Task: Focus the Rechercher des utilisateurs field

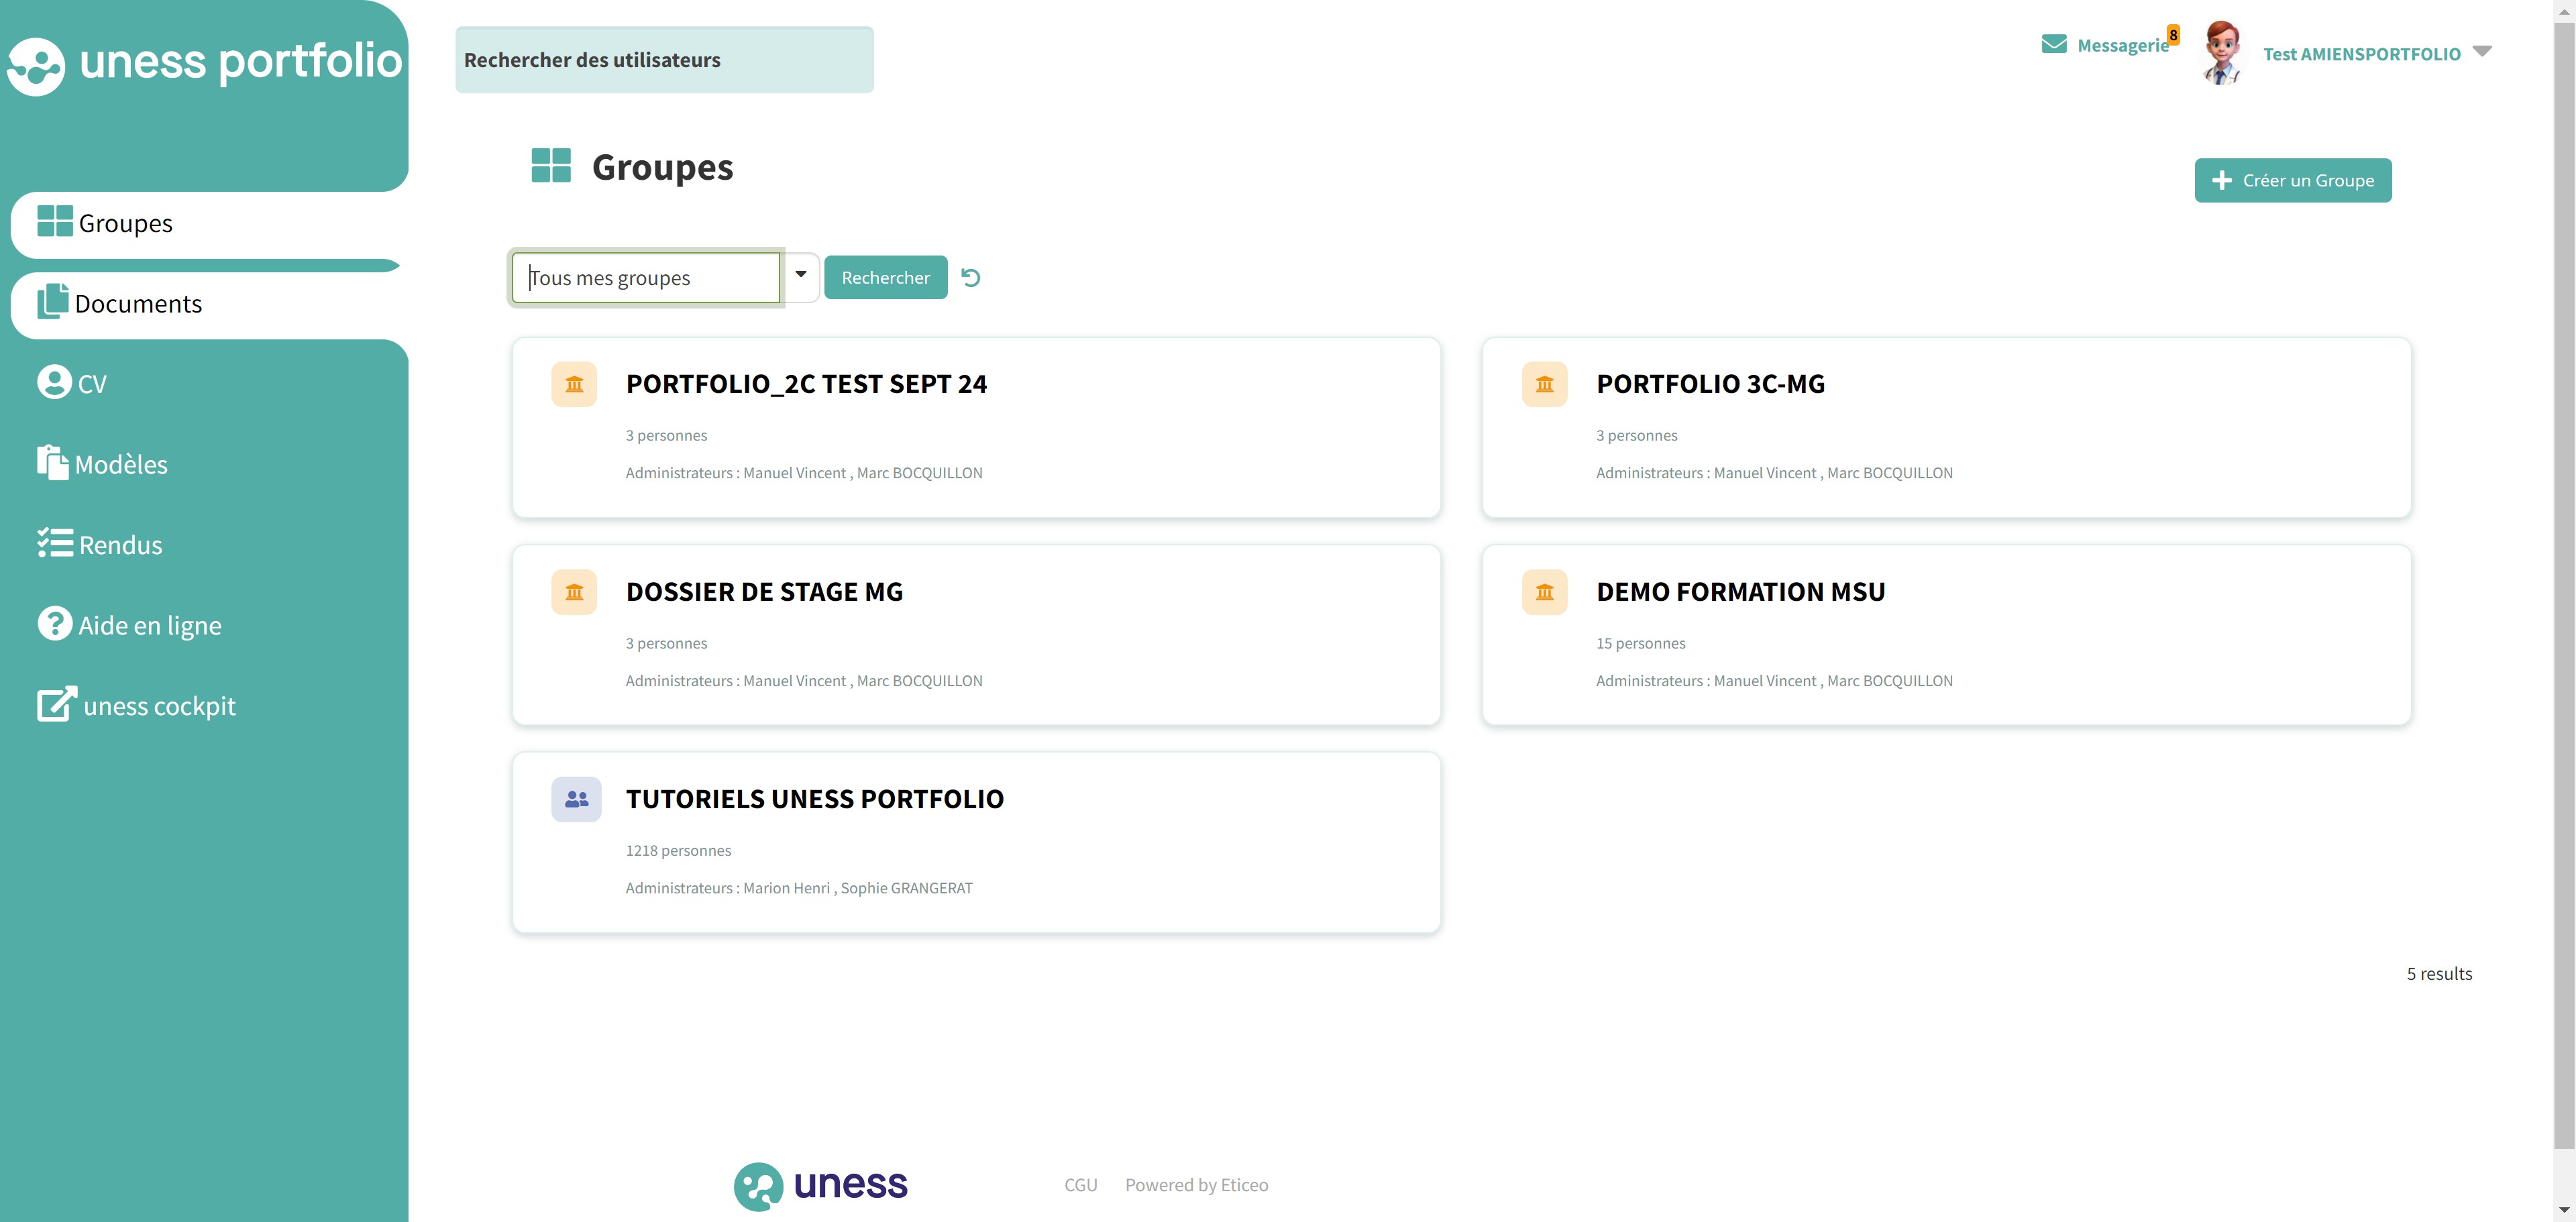Action: pos(664,60)
